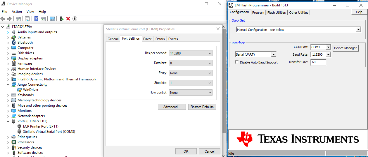Click the Forward arrow in Device Manager toolbar
The image size is (368, 157).
tap(9, 19)
